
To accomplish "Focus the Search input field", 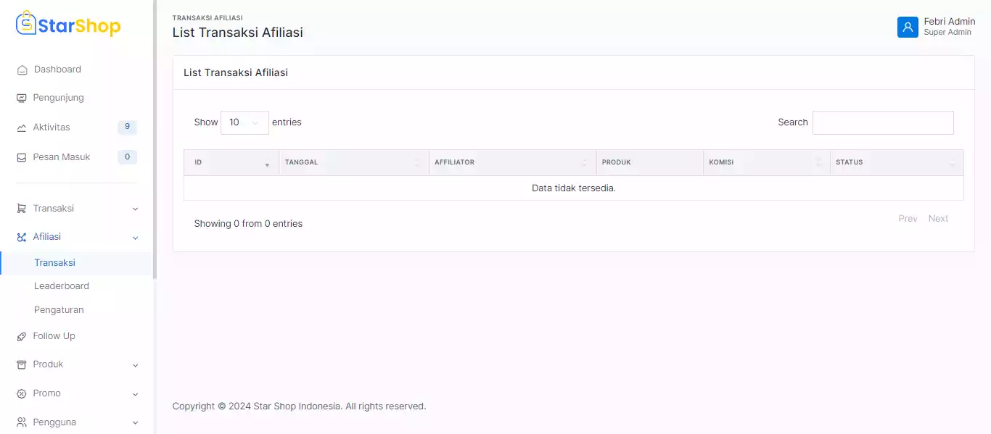I will [x=882, y=123].
